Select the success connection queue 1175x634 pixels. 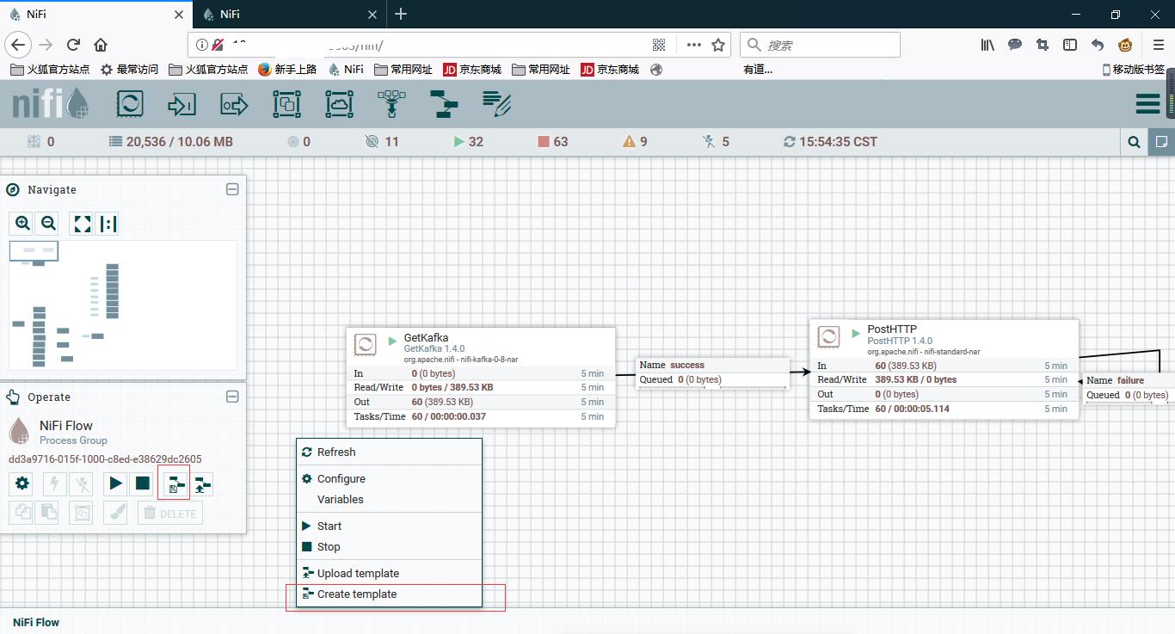pos(712,372)
